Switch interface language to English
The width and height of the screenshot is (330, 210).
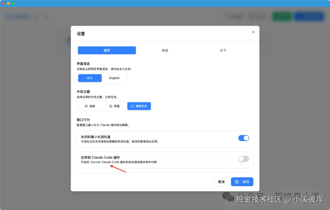[x=114, y=78]
